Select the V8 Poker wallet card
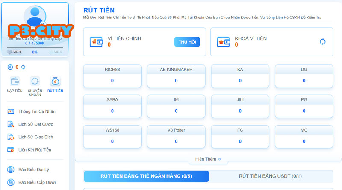Viewport: 342px width, 190px height. (x=176, y=137)
